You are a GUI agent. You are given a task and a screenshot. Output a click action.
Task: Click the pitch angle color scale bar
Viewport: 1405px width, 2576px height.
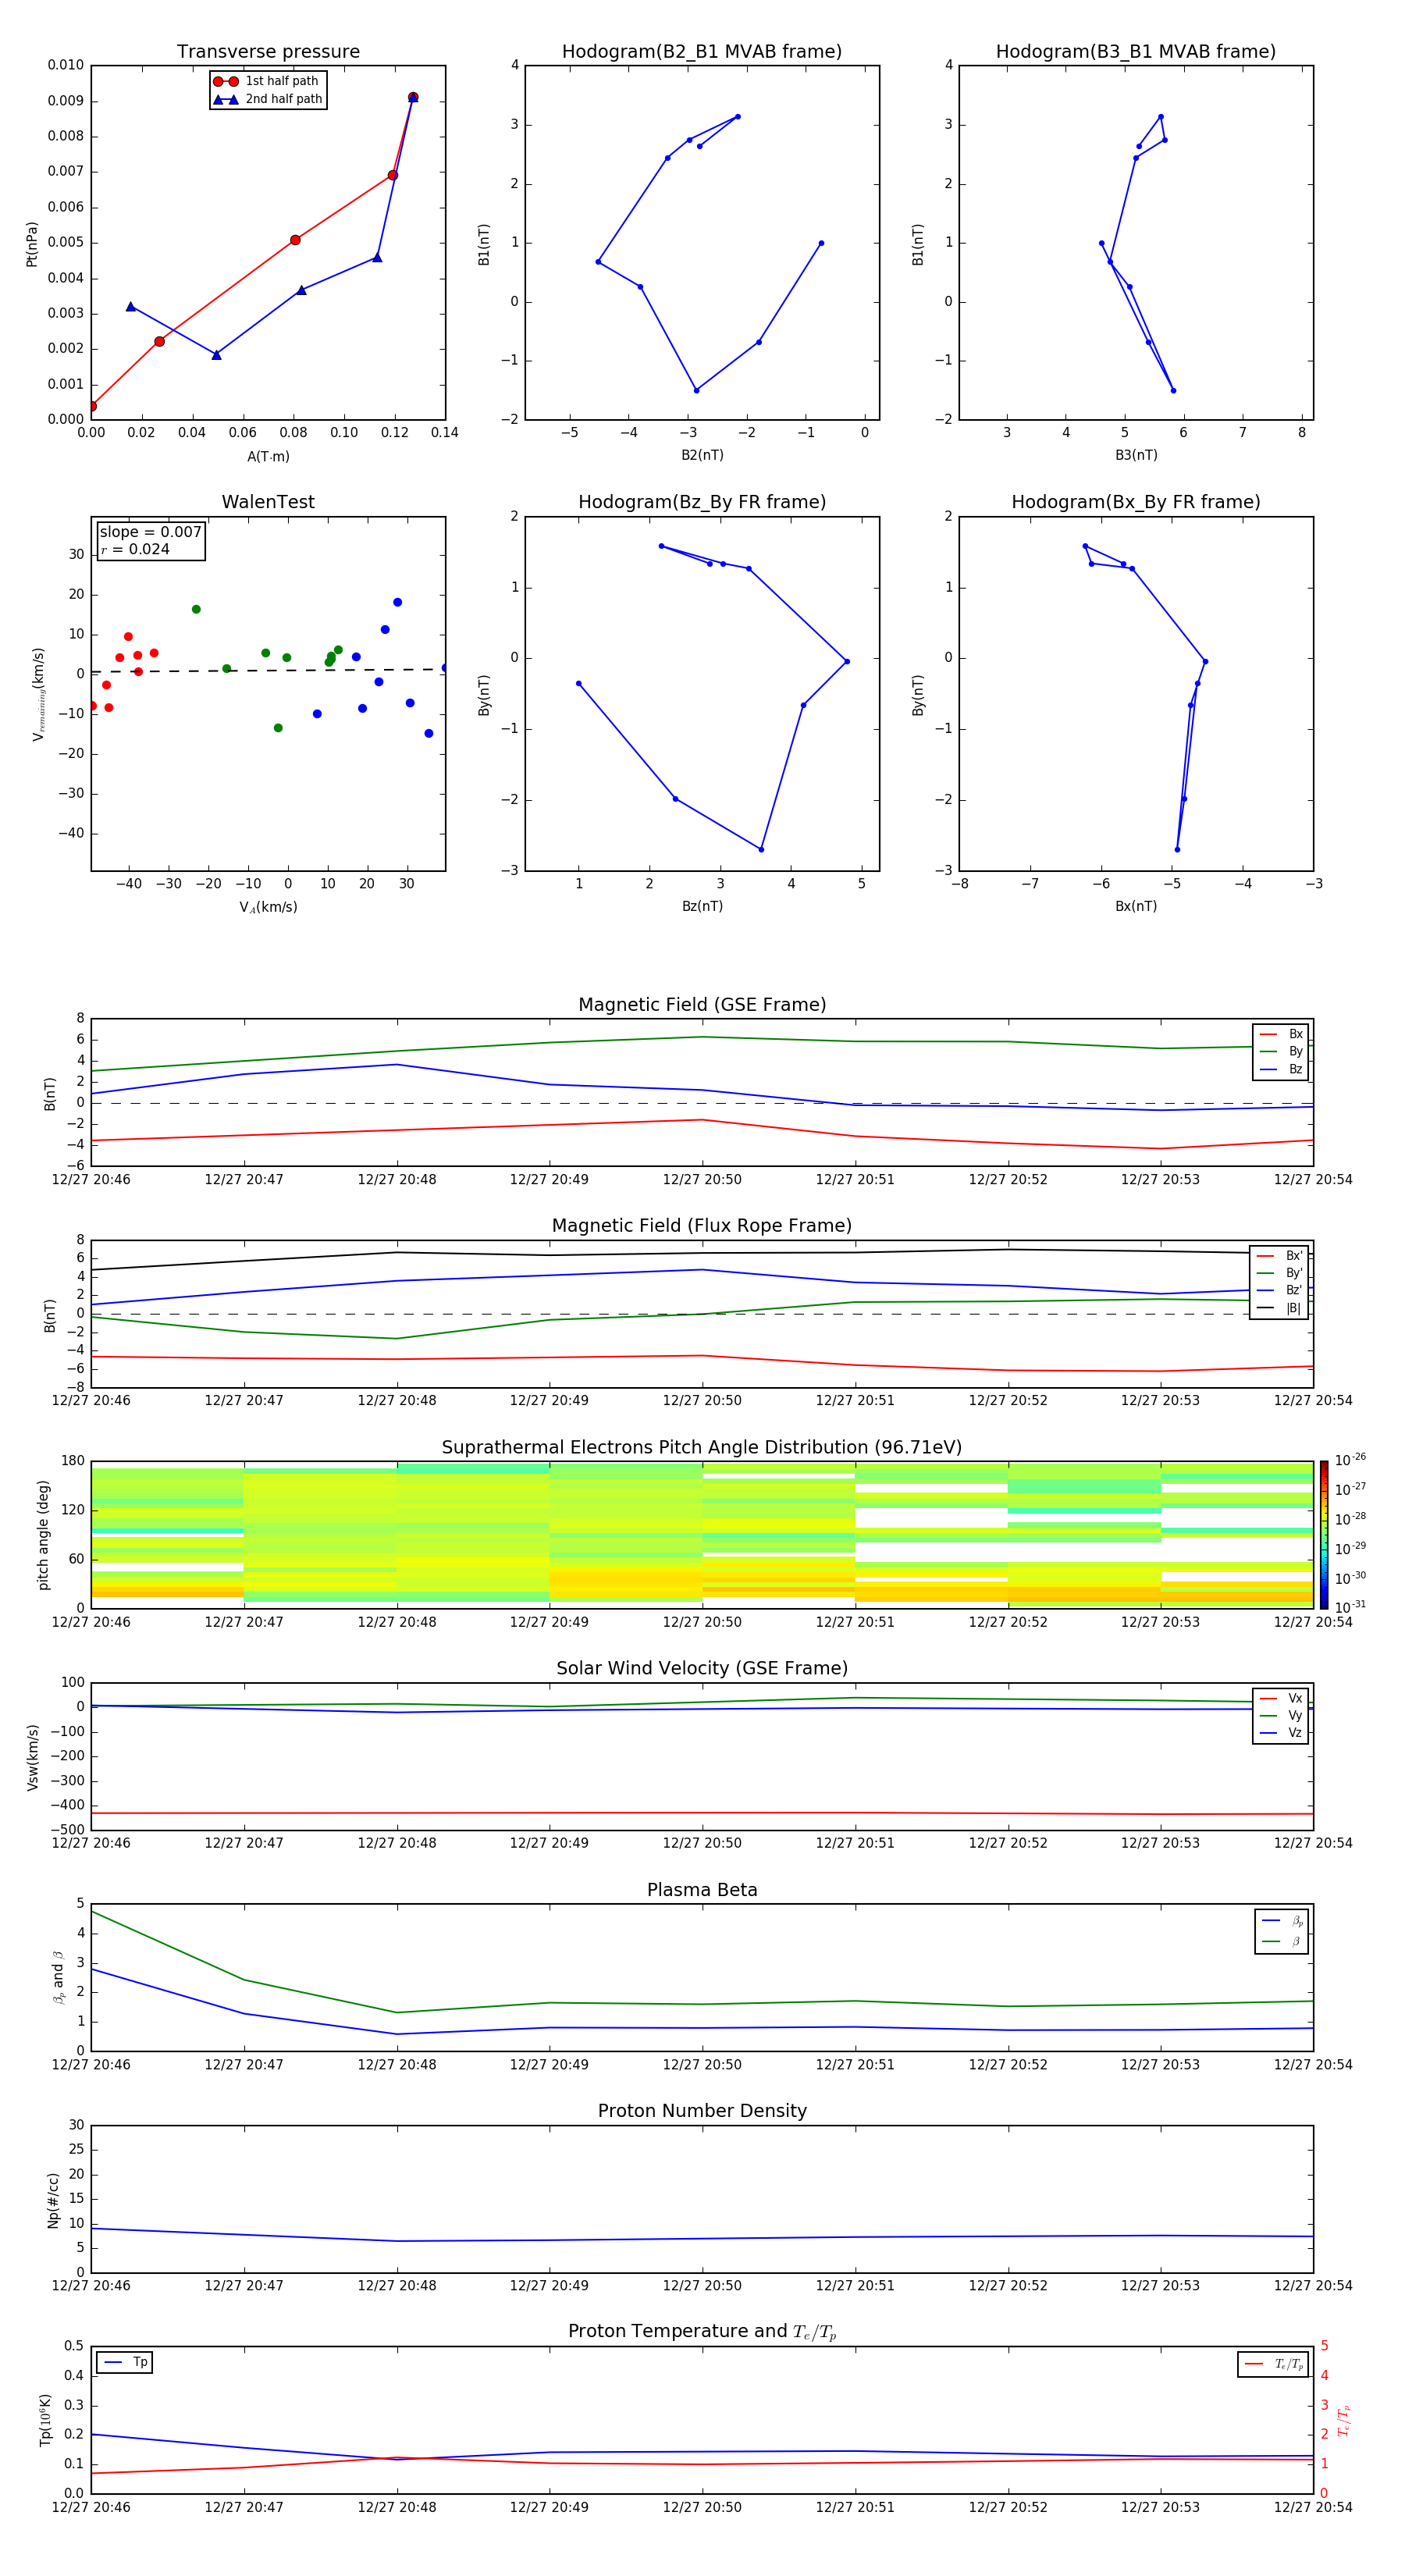(x=1324, y=1534)
